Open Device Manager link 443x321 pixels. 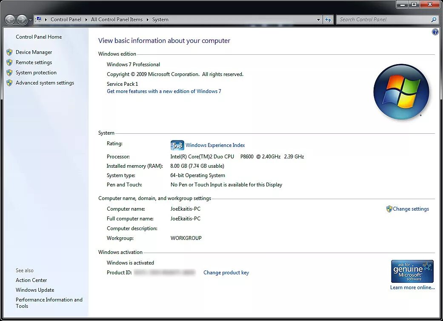[x=34, y=52]
